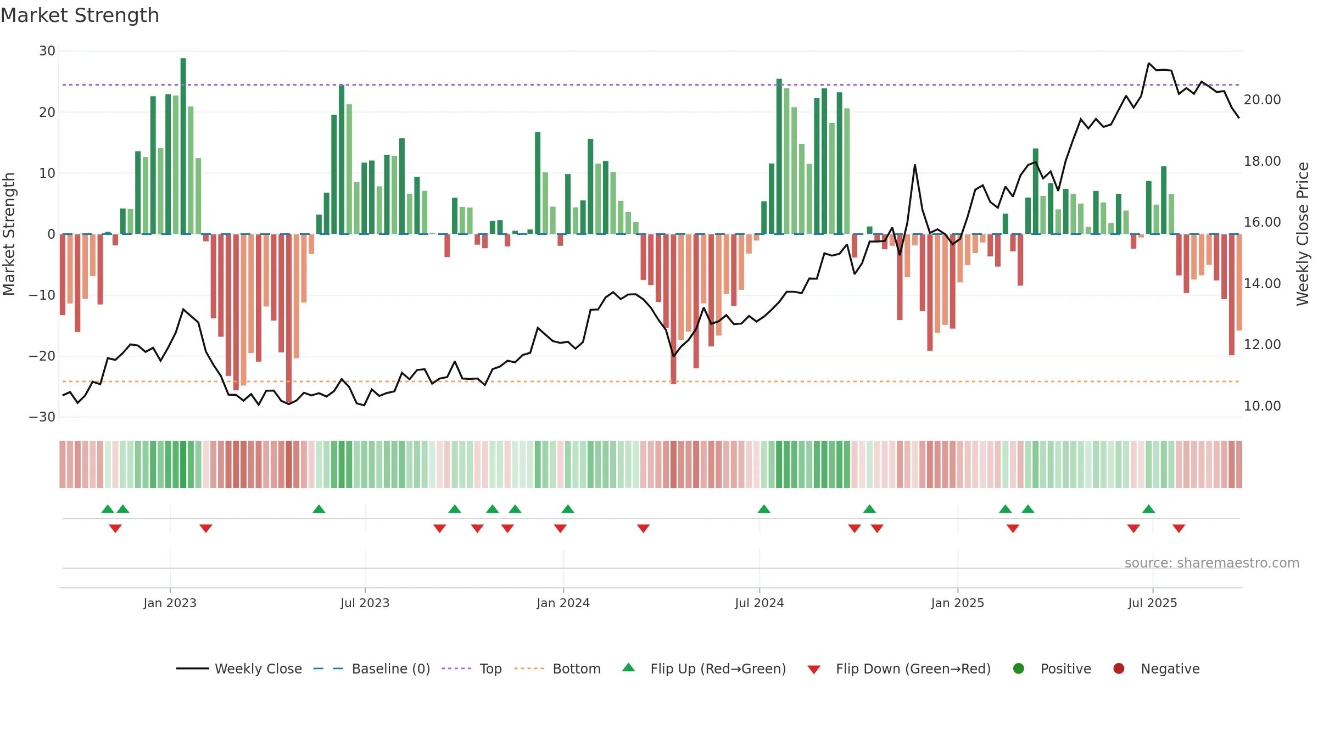Click the vertical Market Strength axis title

[9, 234]
